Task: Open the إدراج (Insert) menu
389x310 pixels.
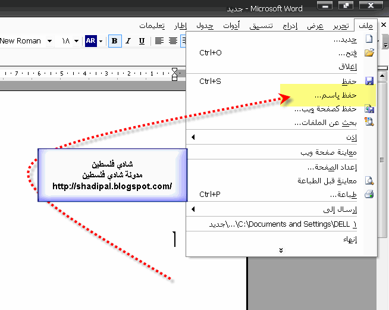Action: 290,26
